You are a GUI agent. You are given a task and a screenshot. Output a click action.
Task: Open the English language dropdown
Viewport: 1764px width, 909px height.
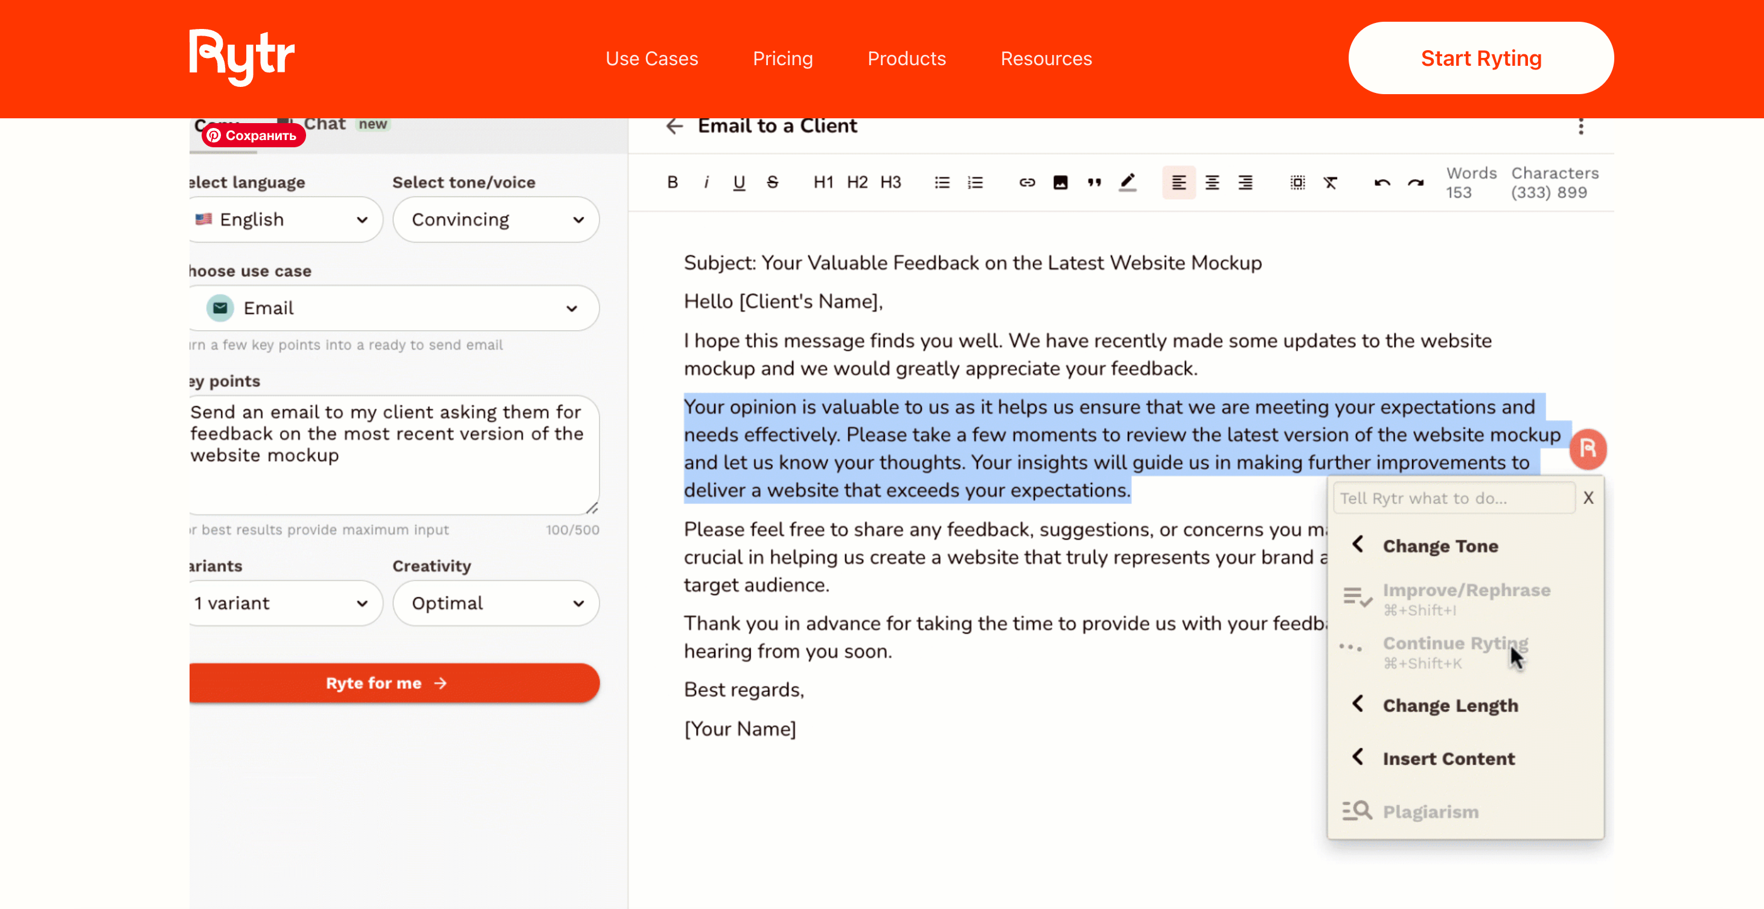click(x=286, y=219)
